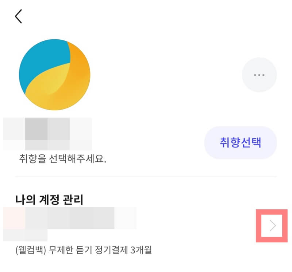Viewport: 292px width, 272px height.
Task: Select the pixelated username text block
Action: pyautogui.click(x=47, y=134)
